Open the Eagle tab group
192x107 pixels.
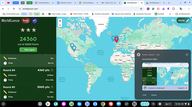coord(29,3)
